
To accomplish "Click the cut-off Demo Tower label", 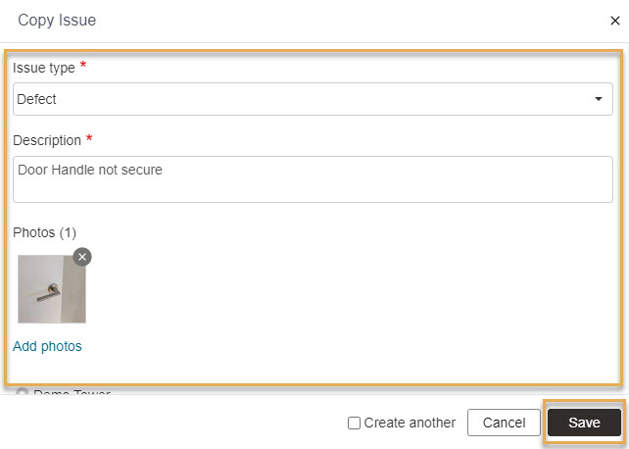I will 72,392.
